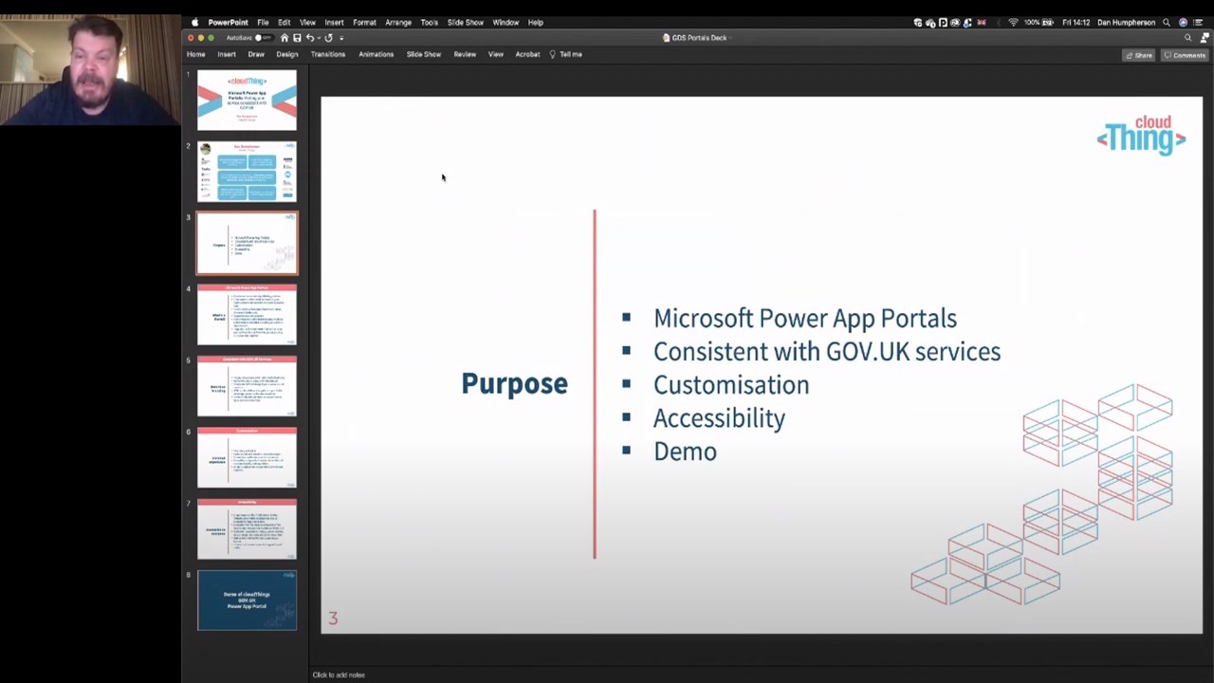1214x683 pixels.
Task: Open the Tools menu
Action: 430,22
